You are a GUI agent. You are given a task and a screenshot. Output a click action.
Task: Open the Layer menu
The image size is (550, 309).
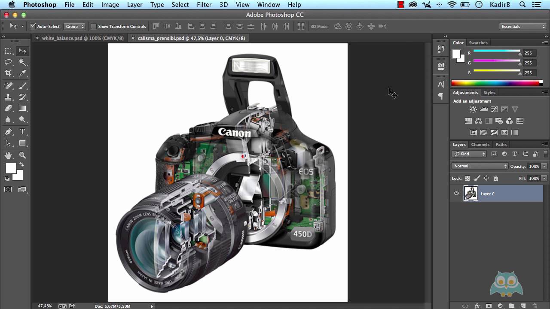[x=135, y=4]
